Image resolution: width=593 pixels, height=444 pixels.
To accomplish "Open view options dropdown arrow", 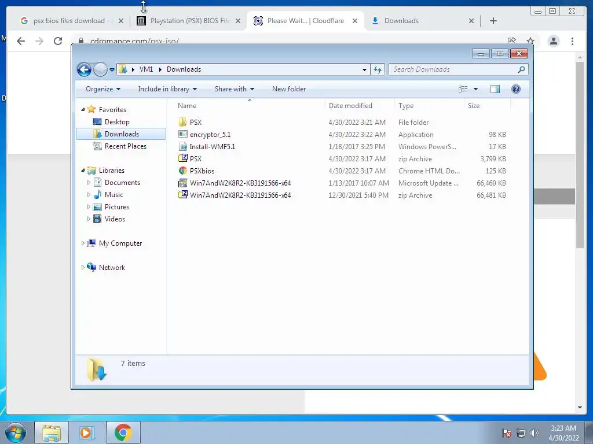I will [476, 89].
